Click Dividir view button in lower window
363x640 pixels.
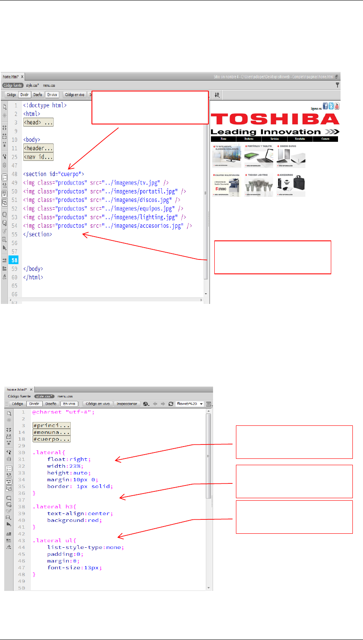click(33, 404)
